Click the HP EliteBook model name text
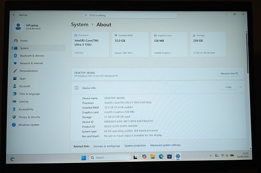The height and width of the screenshot is (173, 261). tap(96, 76)
